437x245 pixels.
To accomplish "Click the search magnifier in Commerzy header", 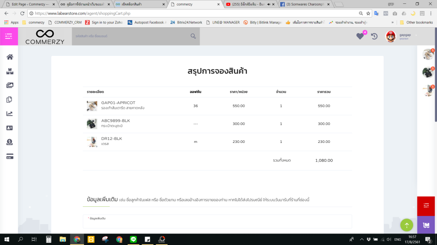I will pos(193,36).
